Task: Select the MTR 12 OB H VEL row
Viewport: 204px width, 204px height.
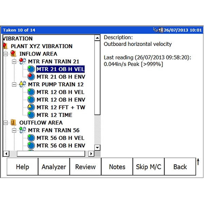Action: coord(61,92)
